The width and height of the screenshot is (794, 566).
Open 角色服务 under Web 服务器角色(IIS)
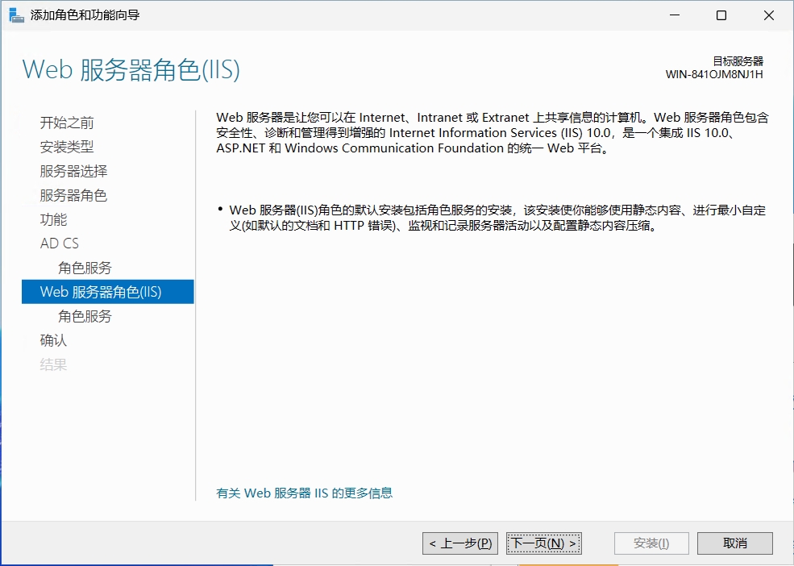85,316
